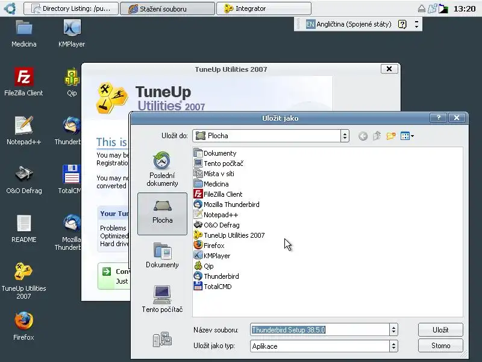Viewport: 482px width, 362px height.
Task: Select Tento počítač in the places bar
Action: point(162,299)
